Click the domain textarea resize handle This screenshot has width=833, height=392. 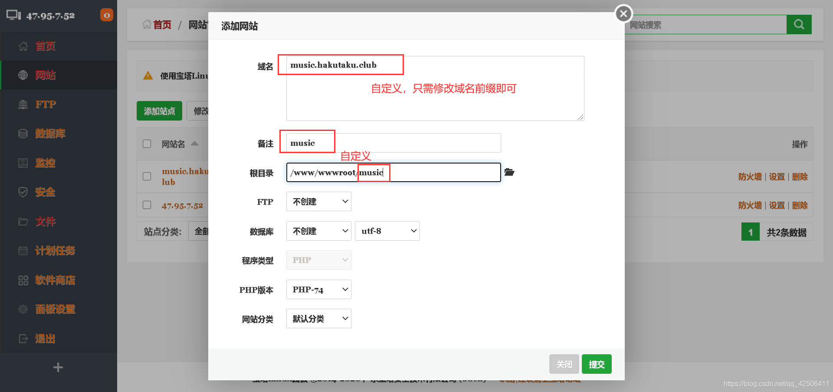[x=580, y=117]
